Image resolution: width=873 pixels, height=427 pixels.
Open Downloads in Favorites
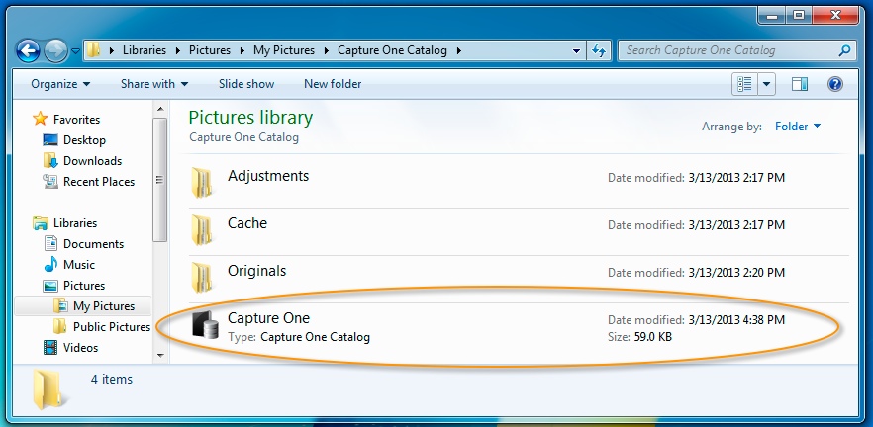coord(92,161)
